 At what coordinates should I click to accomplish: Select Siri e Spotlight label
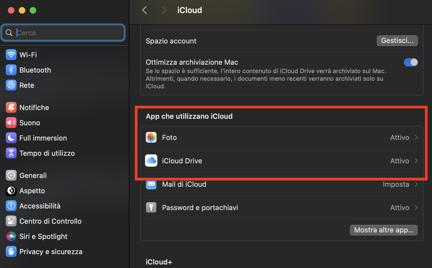pyautogui.click(x=43, y=236)
